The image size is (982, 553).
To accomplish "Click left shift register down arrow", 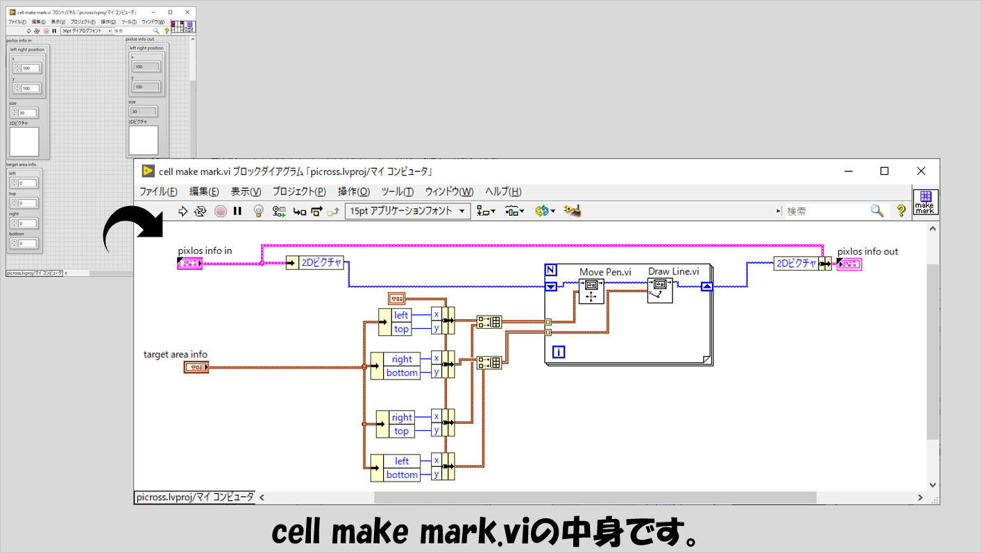I will (550, 286).
